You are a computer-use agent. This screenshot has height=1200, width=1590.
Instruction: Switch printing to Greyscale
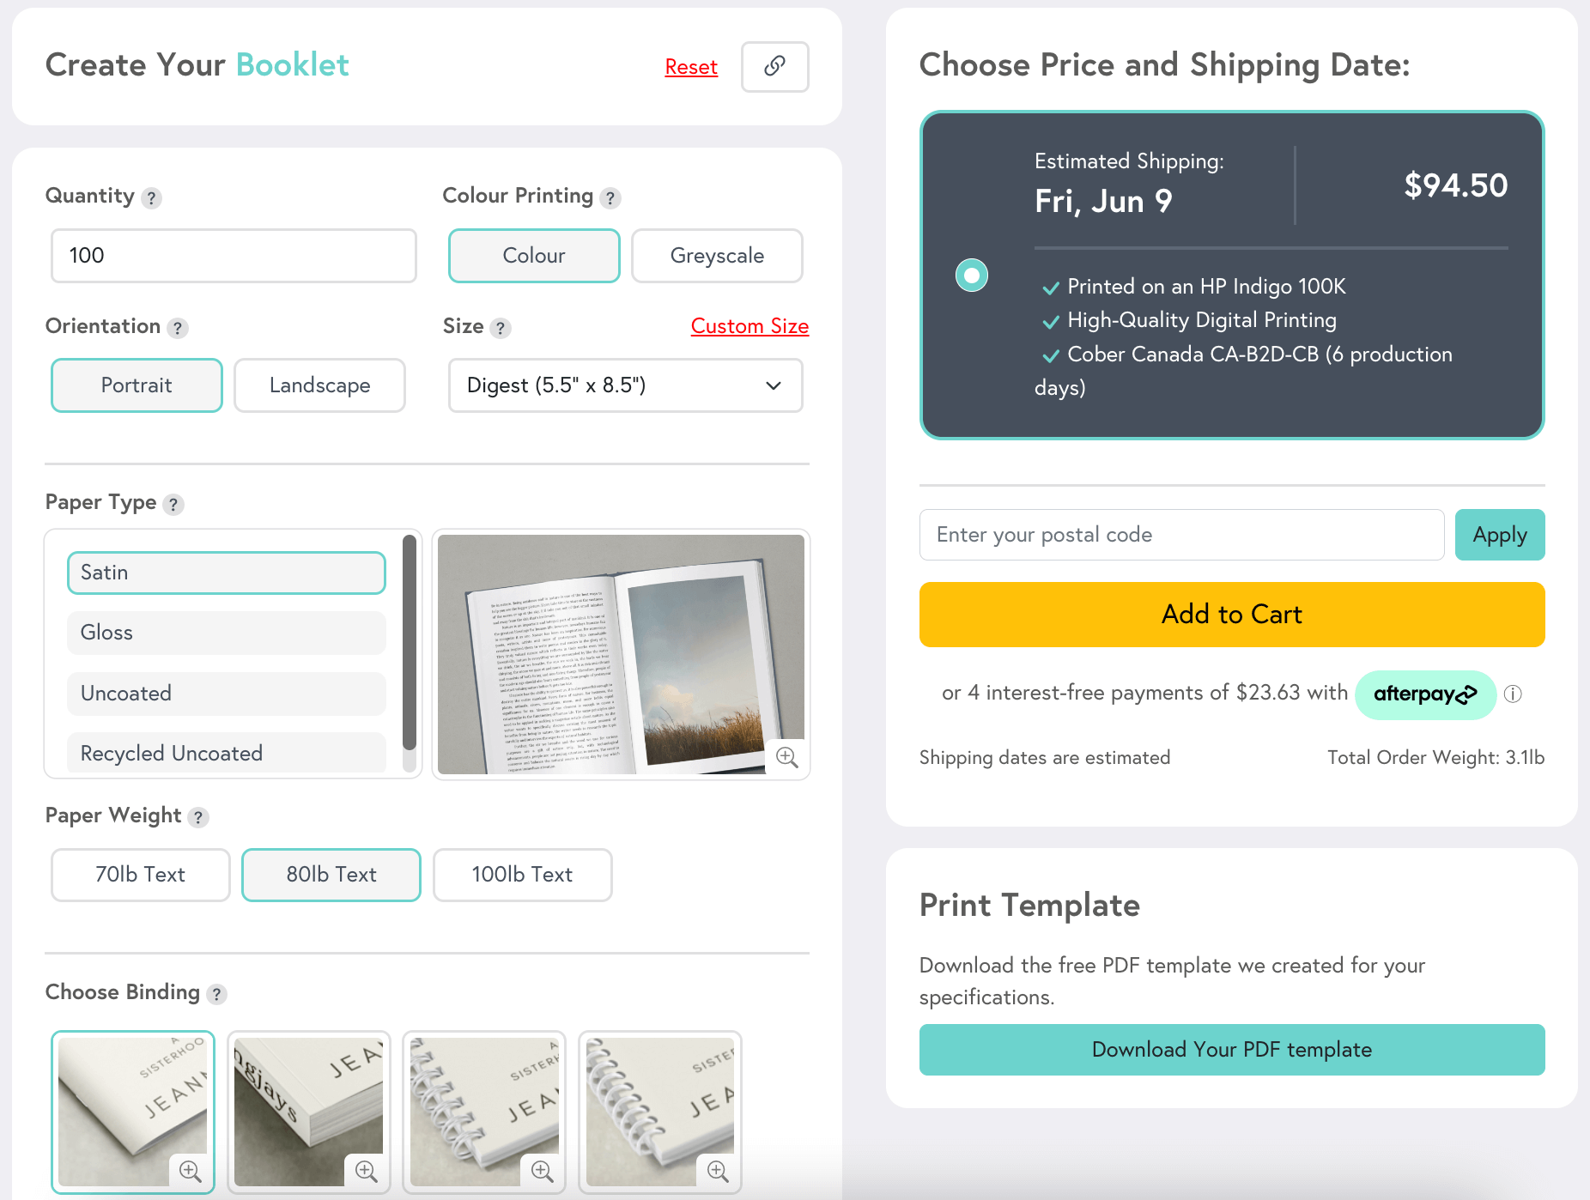(x=716, y=256)
